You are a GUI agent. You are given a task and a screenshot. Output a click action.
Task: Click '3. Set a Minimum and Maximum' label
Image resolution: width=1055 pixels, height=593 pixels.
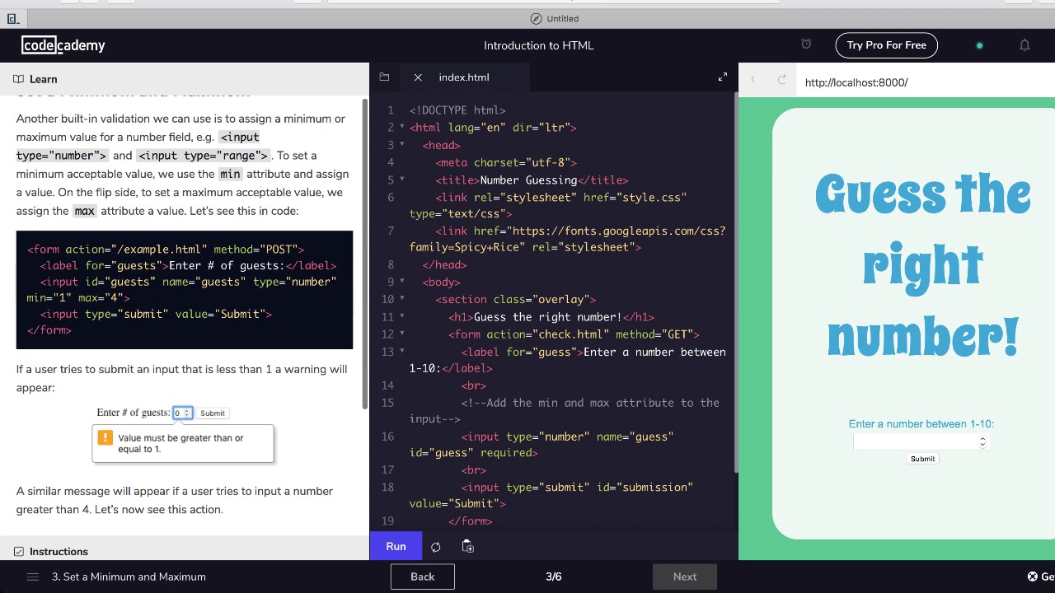pyautogui.click(x=129, y=577)
